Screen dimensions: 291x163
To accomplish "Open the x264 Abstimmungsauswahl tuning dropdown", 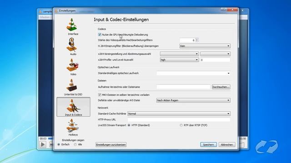I will point(215,54).
